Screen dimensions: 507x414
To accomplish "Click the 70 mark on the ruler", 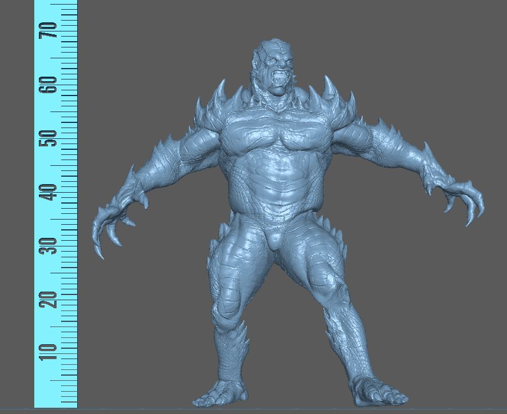I will pyautogui.click(x=52, y=30).
